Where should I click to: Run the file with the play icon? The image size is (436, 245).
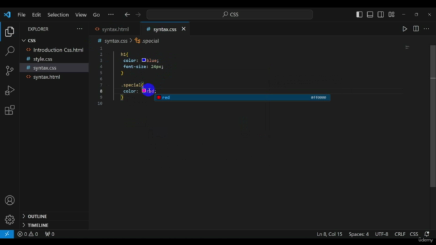tap(405, 29)
